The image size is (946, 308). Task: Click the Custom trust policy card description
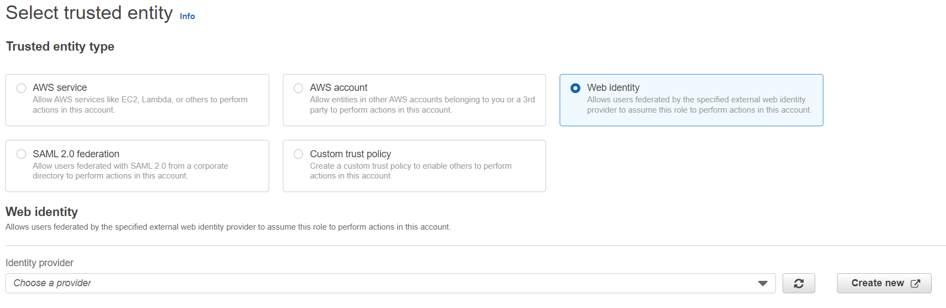click(x=410, y=171)
